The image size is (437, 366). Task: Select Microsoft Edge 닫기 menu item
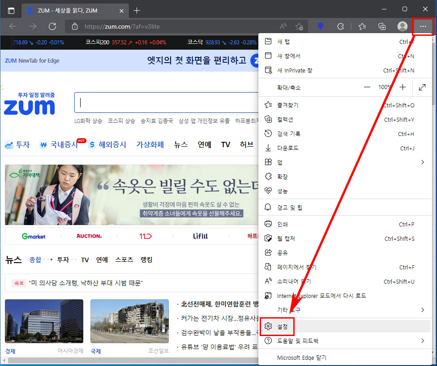345,357
